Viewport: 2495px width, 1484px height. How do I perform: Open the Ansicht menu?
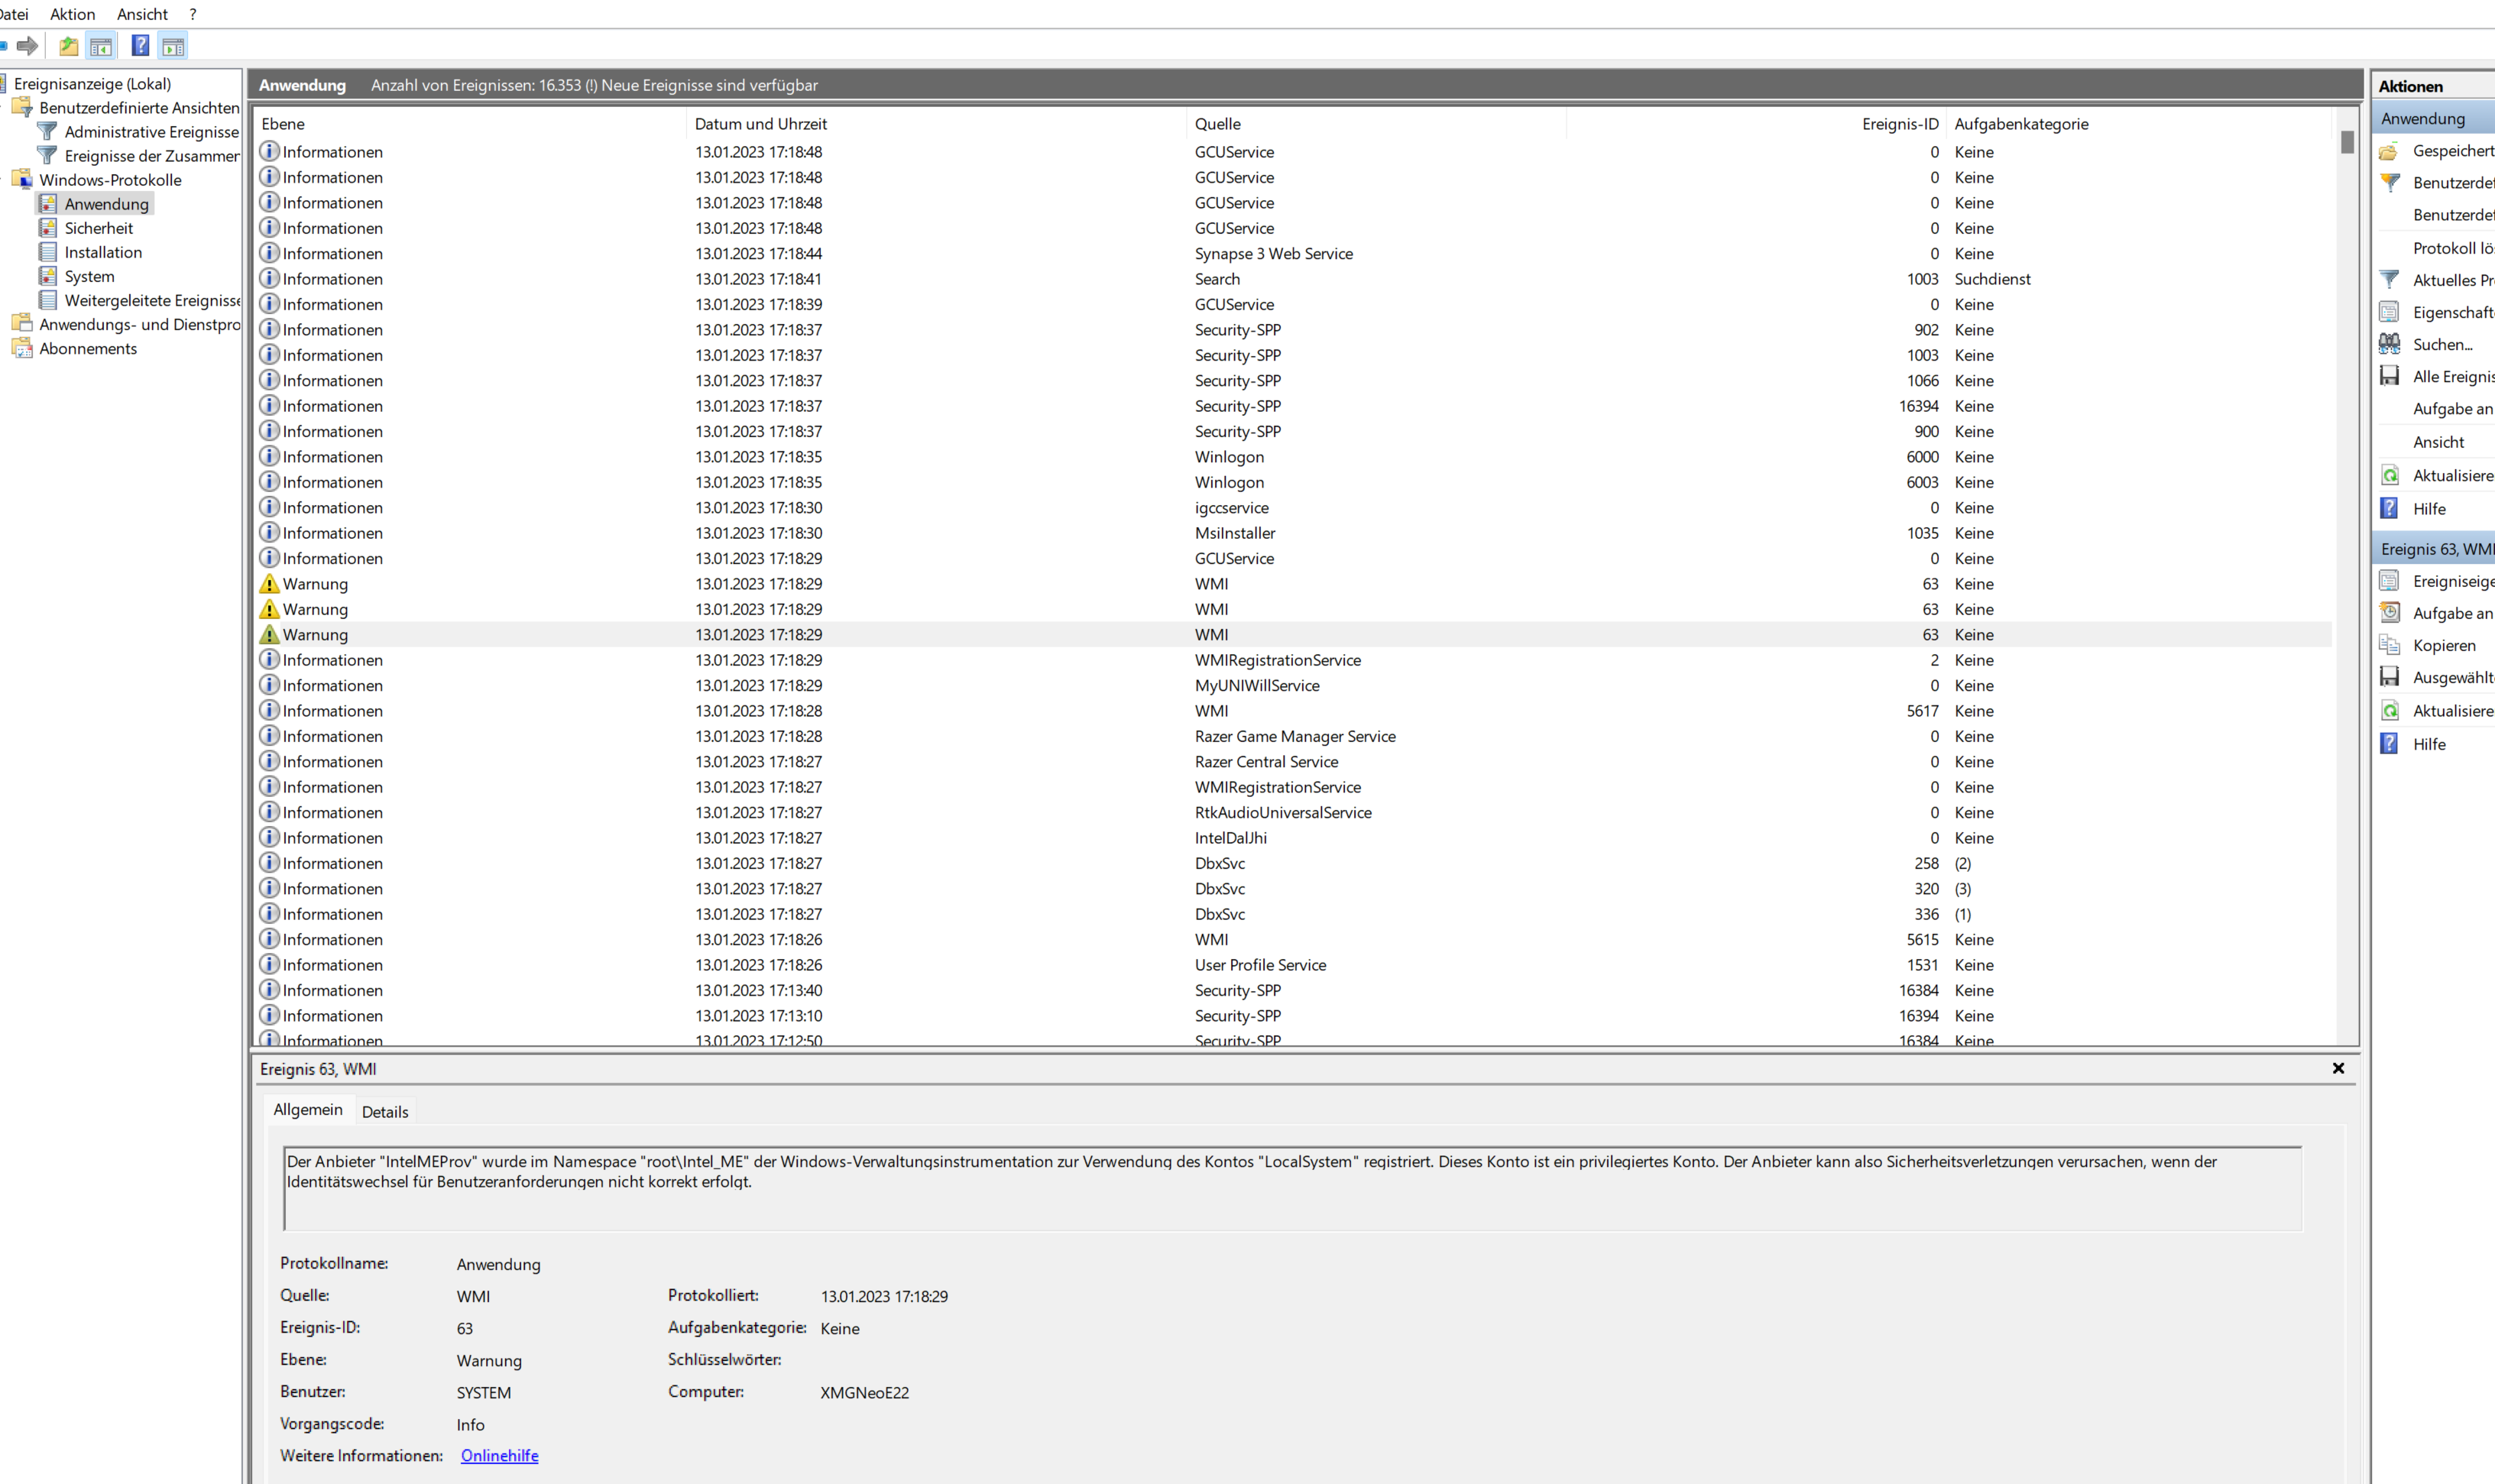(x=142, y=14)
